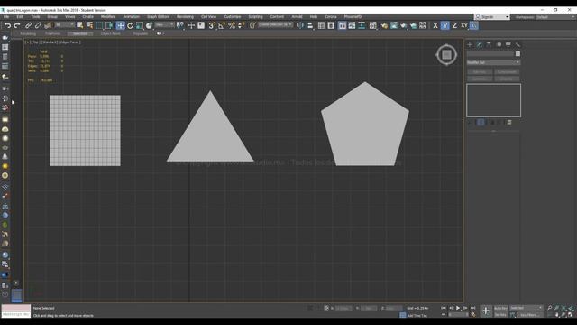Click the Play Animation button
The image size is (577, 325).
[x=458, y=308]
